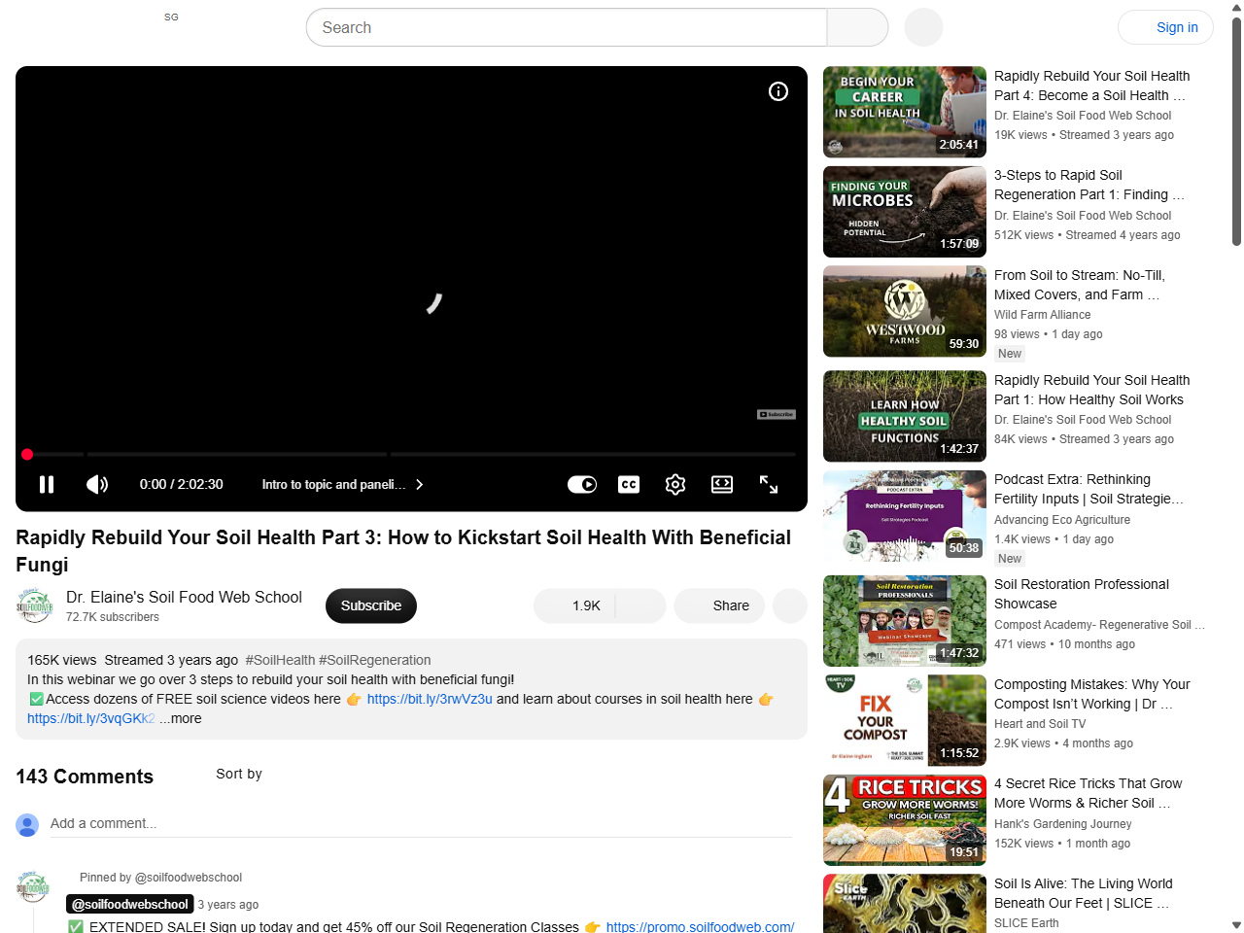Open the channel name under the video title
The height and width of the screenshot is (933, 1244).
tap(184, 597)
